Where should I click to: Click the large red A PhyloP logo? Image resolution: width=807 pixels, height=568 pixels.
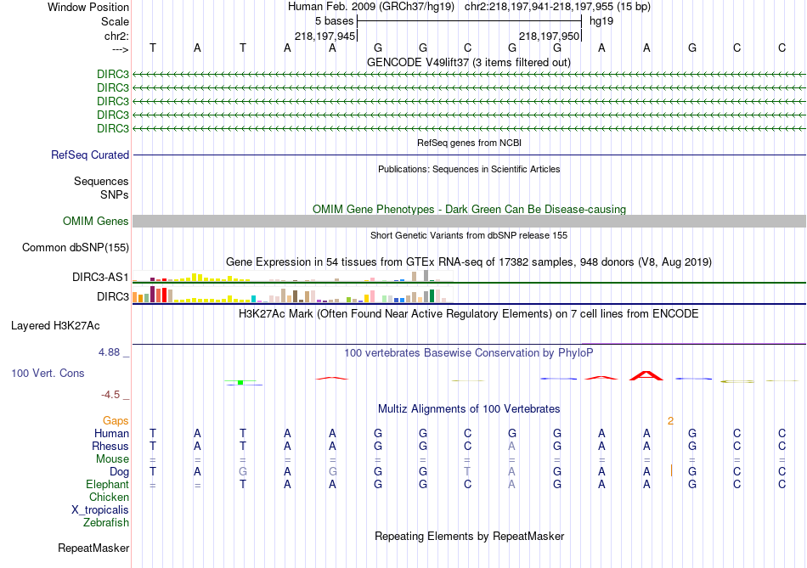coord(646,375)
